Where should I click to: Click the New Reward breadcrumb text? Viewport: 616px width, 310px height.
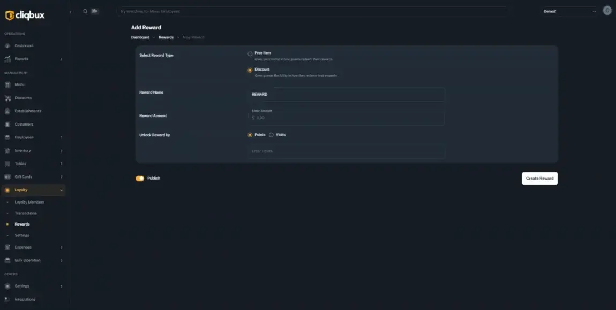coord(193,37)
